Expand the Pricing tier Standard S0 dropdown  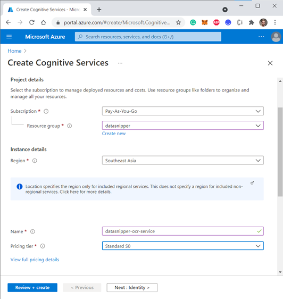point(182,246)
